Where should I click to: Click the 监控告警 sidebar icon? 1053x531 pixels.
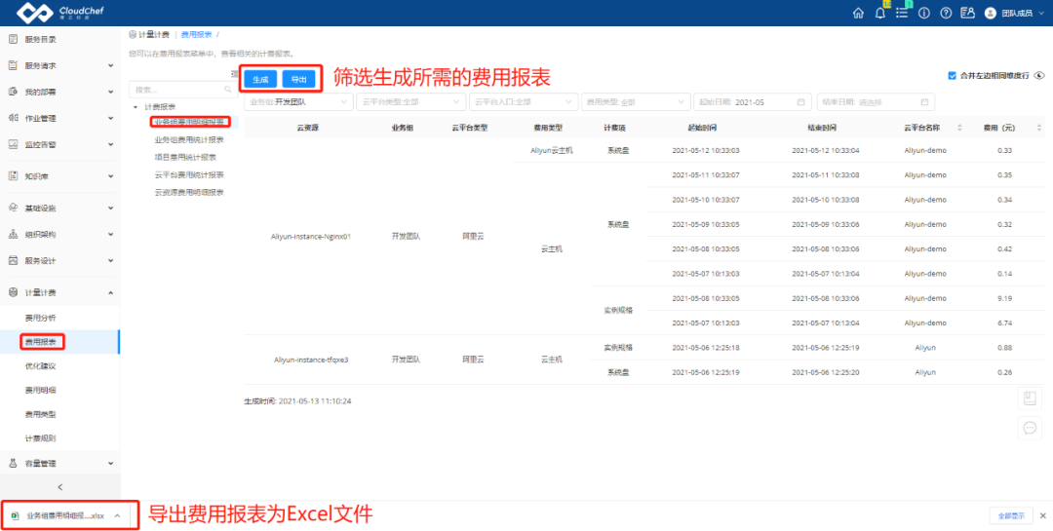[x=13, y=144]
